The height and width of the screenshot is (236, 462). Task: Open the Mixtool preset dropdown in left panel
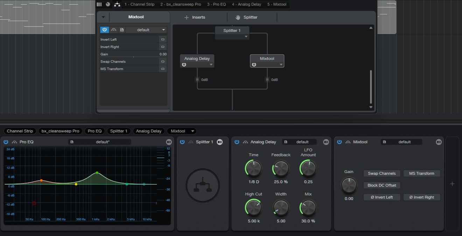click(146, 30)
